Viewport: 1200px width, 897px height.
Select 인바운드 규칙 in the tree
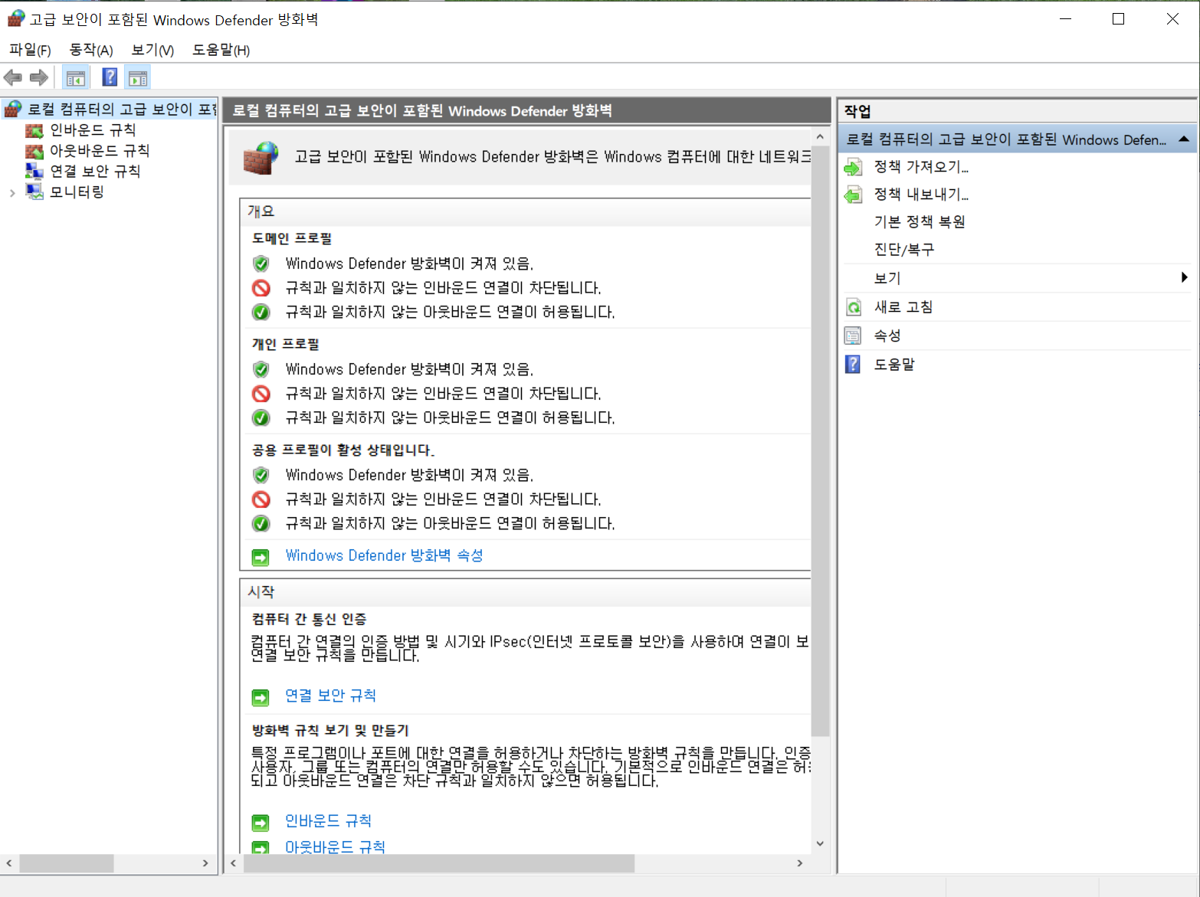point(93,130)
